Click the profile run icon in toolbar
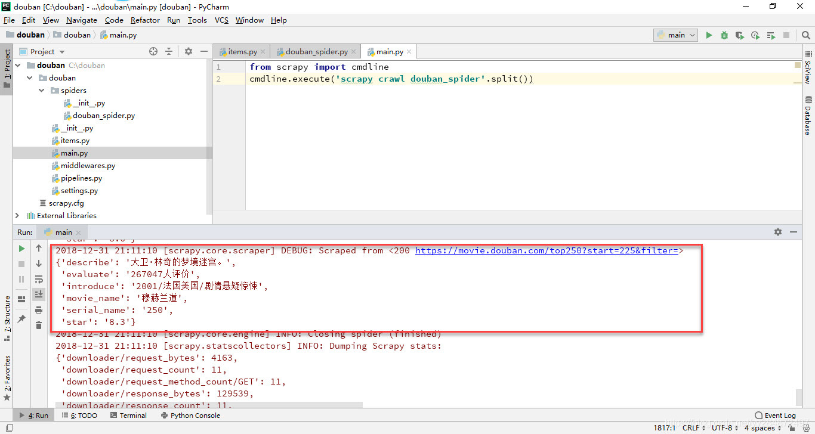The width and height of the screenshot is (815, 434). tap(755, 35)
